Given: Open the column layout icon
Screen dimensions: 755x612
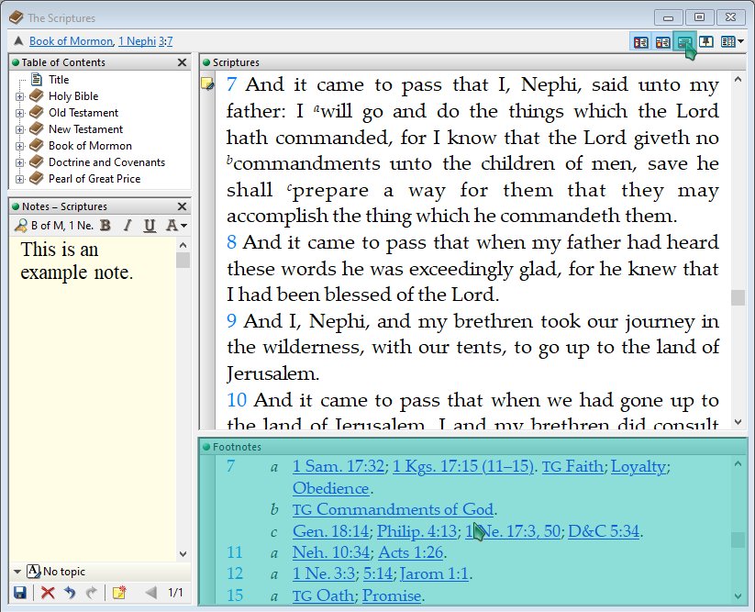Looking at the screenshot, I should coord(727,42).
